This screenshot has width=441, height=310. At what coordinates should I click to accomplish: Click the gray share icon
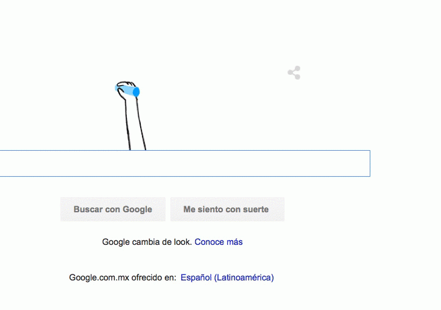294,73
